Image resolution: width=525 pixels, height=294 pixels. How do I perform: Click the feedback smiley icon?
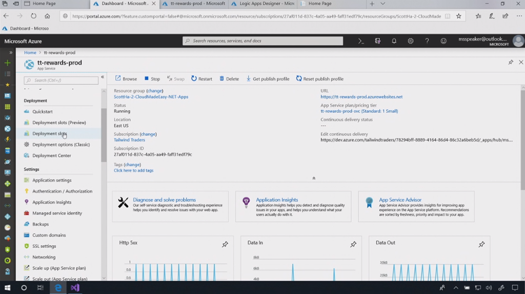coord(443,41)
